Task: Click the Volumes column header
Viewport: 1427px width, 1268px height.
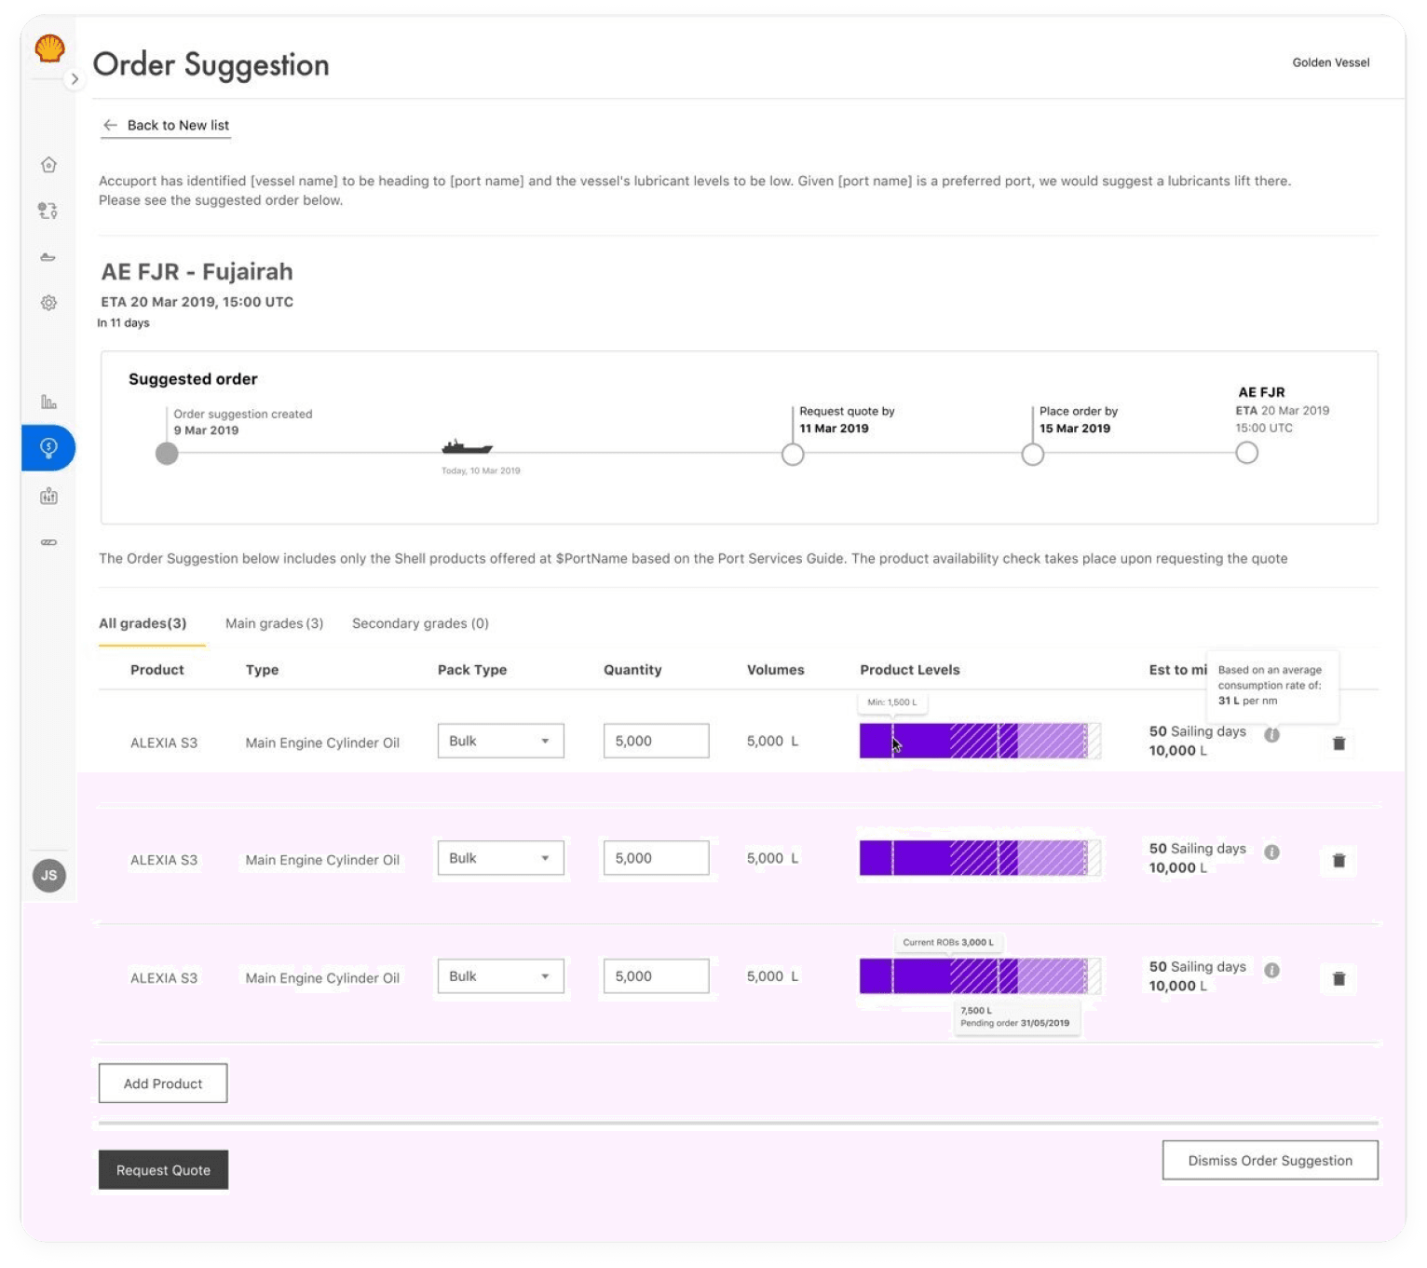Action: (x=775, y=670)
